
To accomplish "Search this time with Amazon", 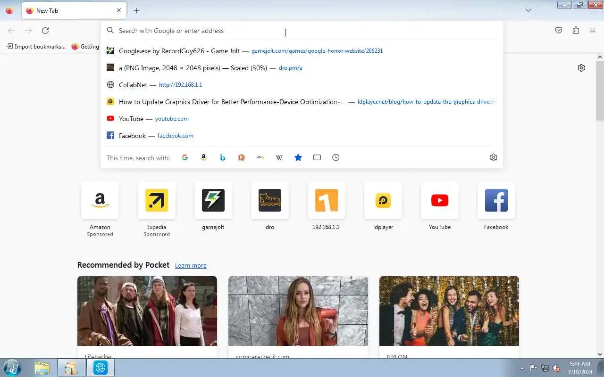I will tap(204, 157).
